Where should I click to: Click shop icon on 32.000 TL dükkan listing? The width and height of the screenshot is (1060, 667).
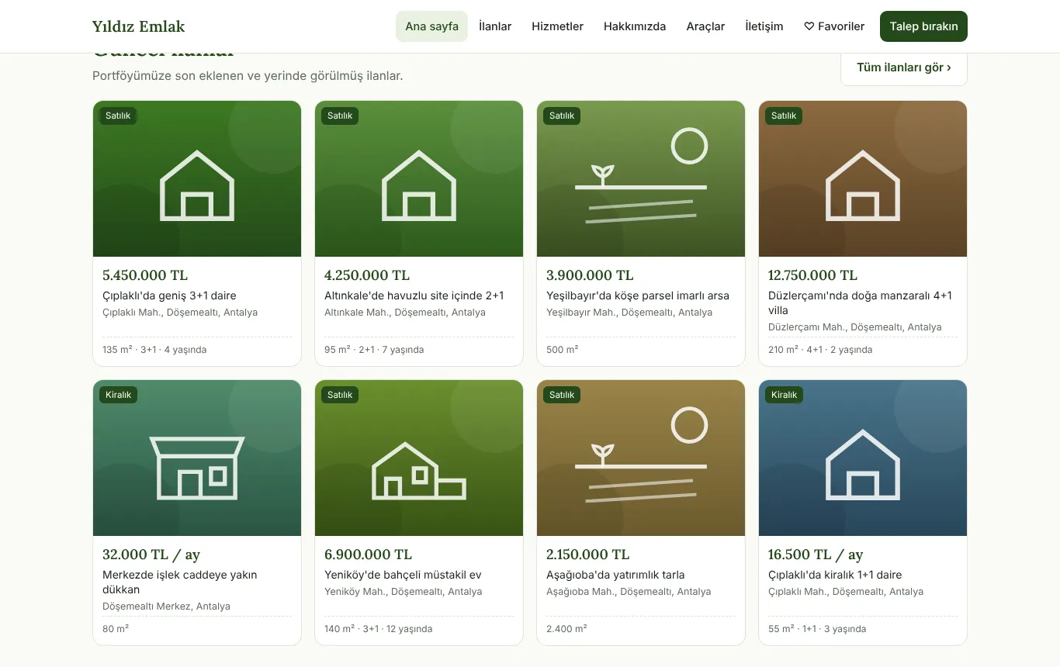[197, 467]
